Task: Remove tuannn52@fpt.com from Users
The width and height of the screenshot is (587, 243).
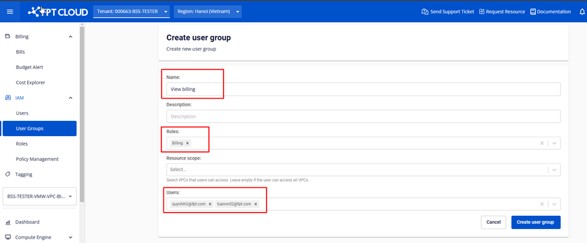Action: tap(256, 204)
